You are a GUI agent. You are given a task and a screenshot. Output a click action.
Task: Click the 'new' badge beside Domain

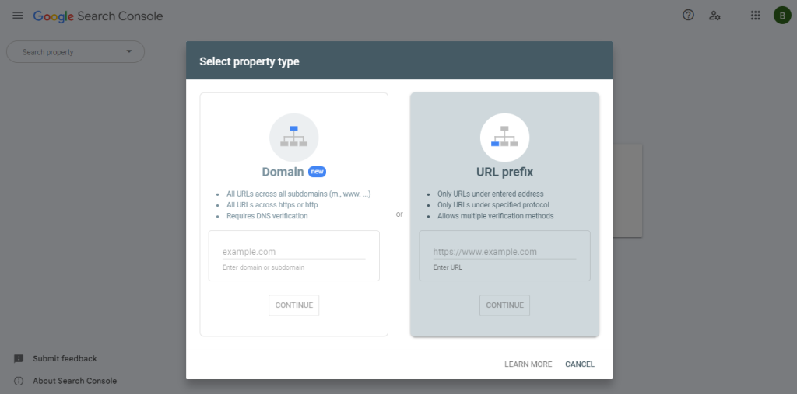[318, 172]
